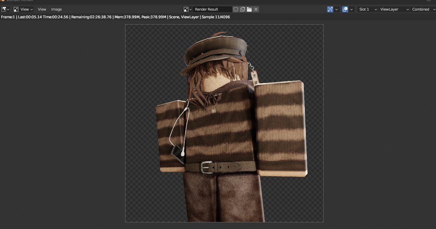Image resolution: width=436 pixels, height=229 pixels.
Task: Open the Image menu
Action: [x=56, y=9]
